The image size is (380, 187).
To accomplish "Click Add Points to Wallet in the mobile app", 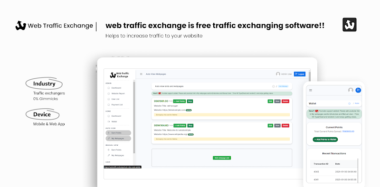I will point(325,140).
